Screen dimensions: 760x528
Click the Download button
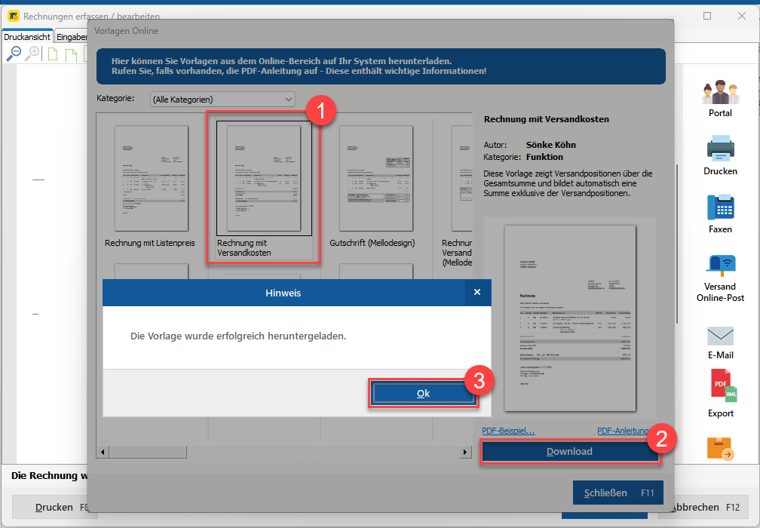click(569, 451)
